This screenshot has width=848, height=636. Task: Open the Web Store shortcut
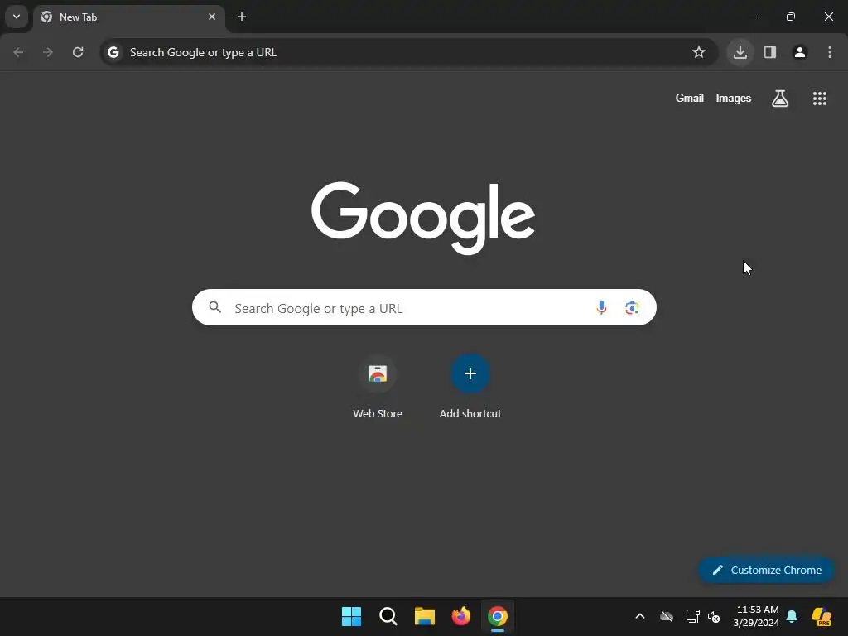tap(378, 388)
